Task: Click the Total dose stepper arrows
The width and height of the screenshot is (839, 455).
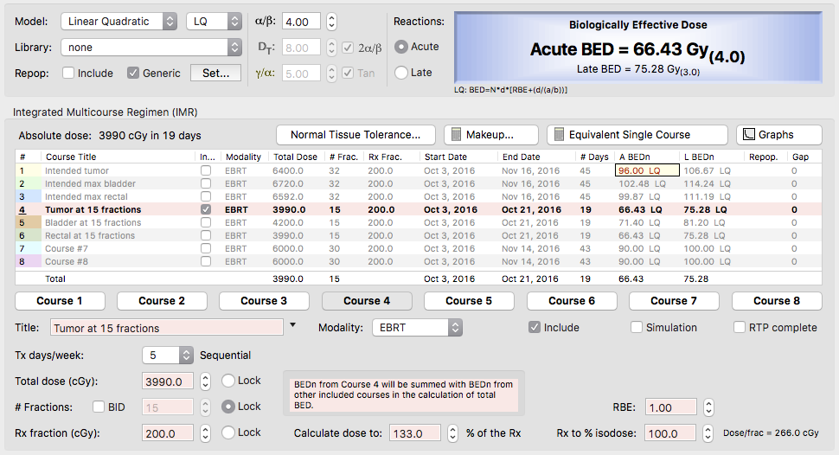Action: pos(205,381)
